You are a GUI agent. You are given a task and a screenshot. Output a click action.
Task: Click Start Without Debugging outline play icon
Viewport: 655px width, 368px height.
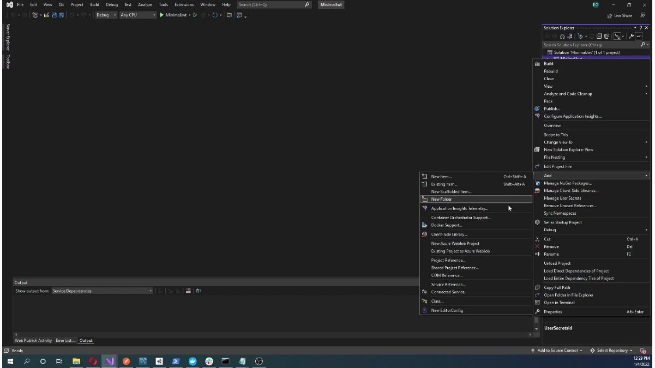click(195, 15)
